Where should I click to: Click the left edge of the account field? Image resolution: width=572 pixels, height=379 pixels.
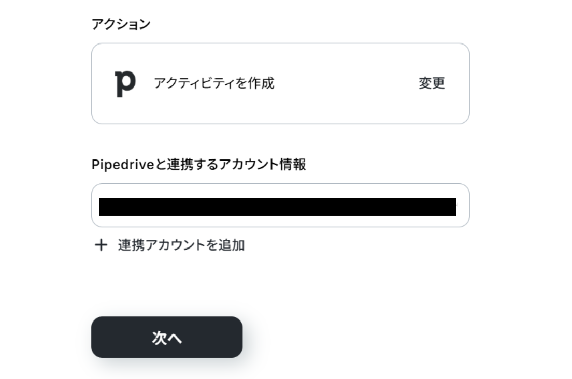pos(95,206)
